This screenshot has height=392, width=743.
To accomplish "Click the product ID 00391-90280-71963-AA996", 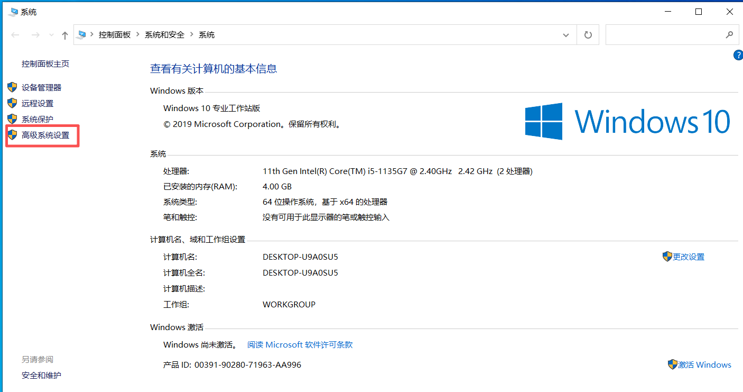I will (x=248, y=365).
